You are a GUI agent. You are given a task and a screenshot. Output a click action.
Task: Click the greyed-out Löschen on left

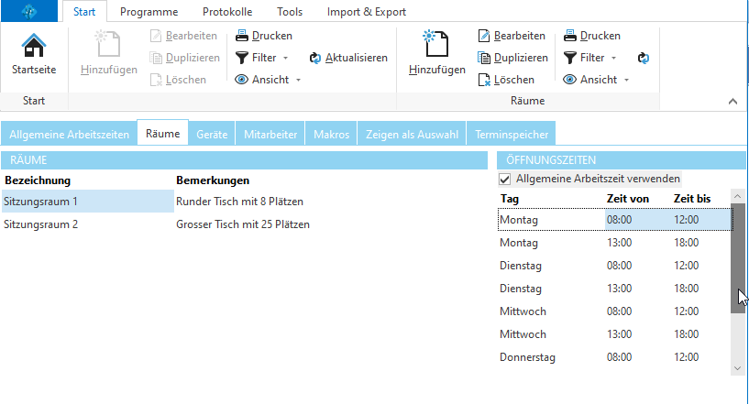[x=178, y=80]
